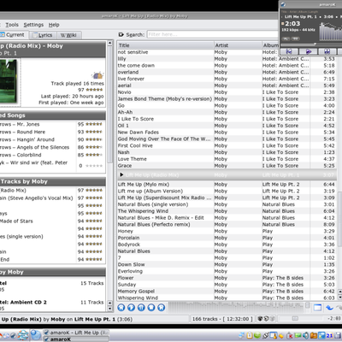Click the blue orb launcher icon on the panel
Viewport: 342px width, 342px height.
[x=36, y=335]
